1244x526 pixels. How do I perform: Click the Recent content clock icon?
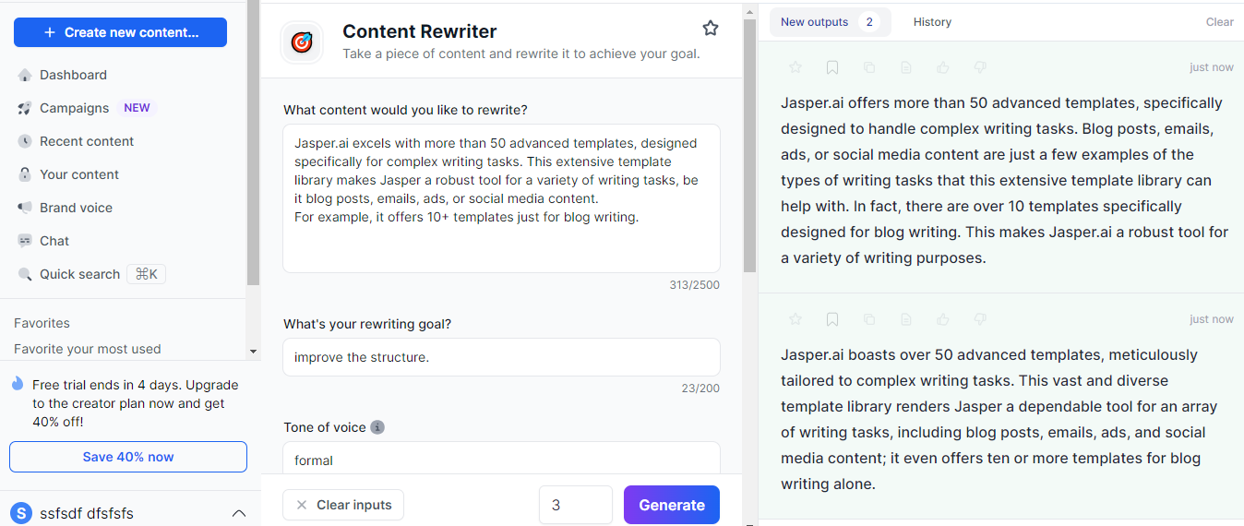[x=25, y=141]
